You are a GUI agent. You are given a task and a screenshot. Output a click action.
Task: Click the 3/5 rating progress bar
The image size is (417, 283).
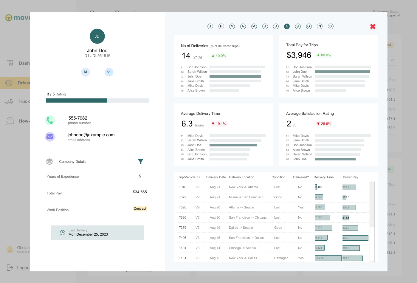coord(97,100)
